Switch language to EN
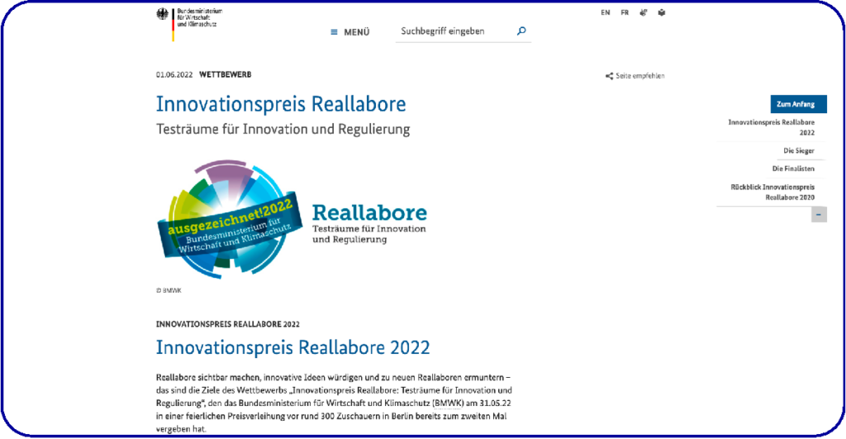Image resolution: width=846 pixels, height=439 pixels. coord(606,12)
